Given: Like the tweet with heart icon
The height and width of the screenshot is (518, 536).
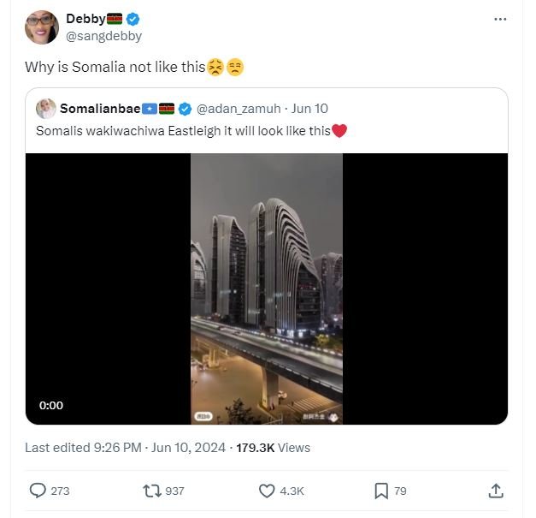Looking at the screenshot, I should click(x=267, y=491).
